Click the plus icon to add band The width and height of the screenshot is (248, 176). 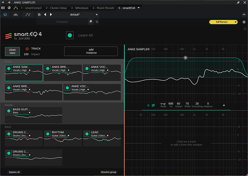click(x=224, y=105)
